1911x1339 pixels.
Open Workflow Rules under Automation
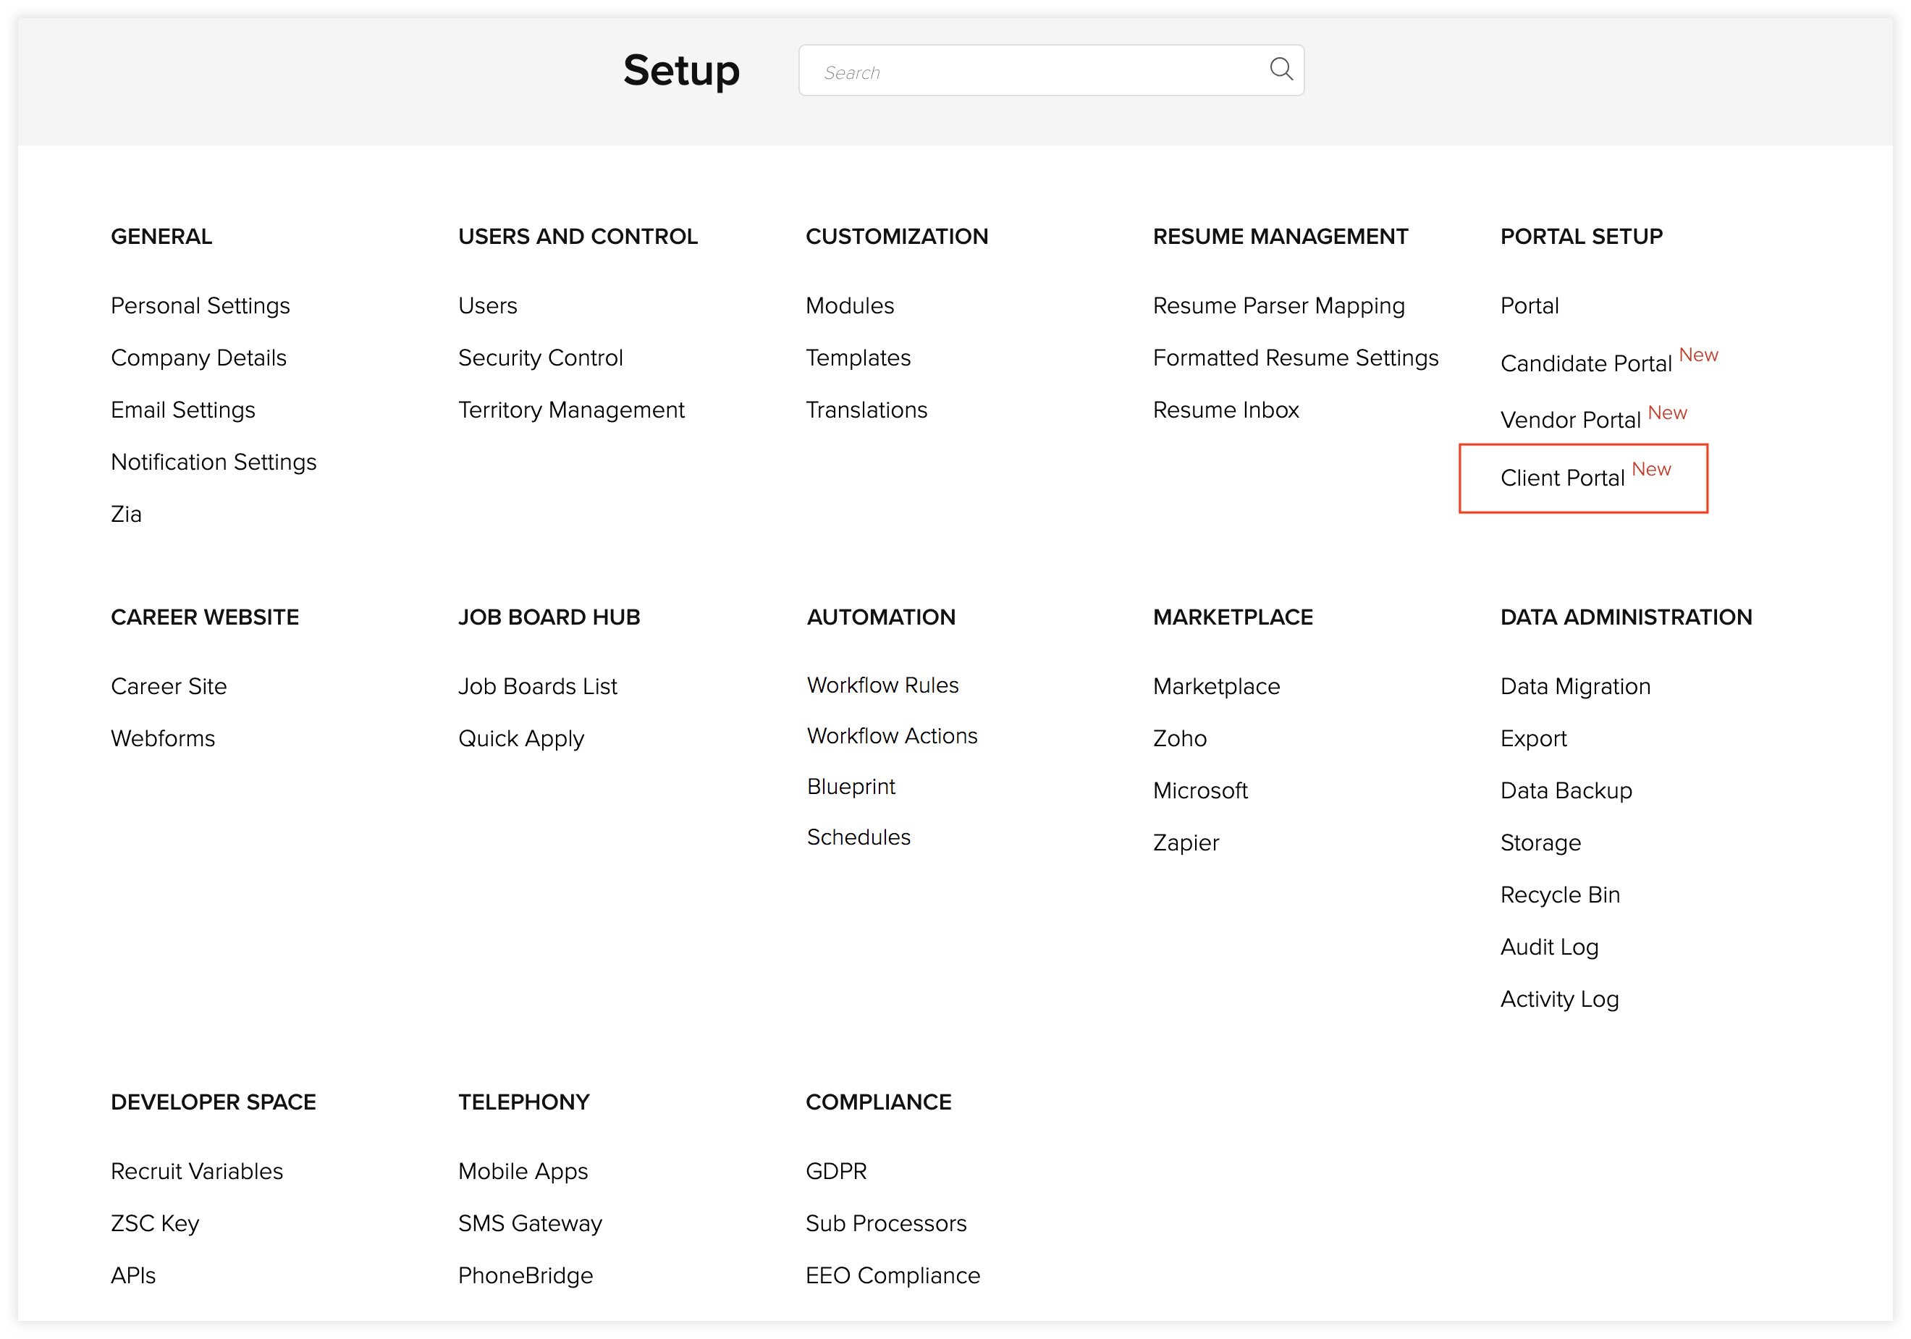(x=882, y=684)
